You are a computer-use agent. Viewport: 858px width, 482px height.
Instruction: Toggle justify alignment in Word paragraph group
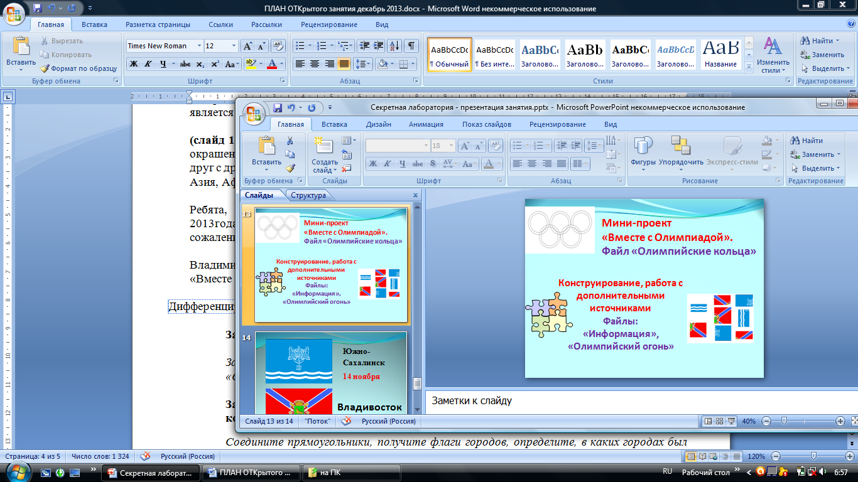coord(344,64)
